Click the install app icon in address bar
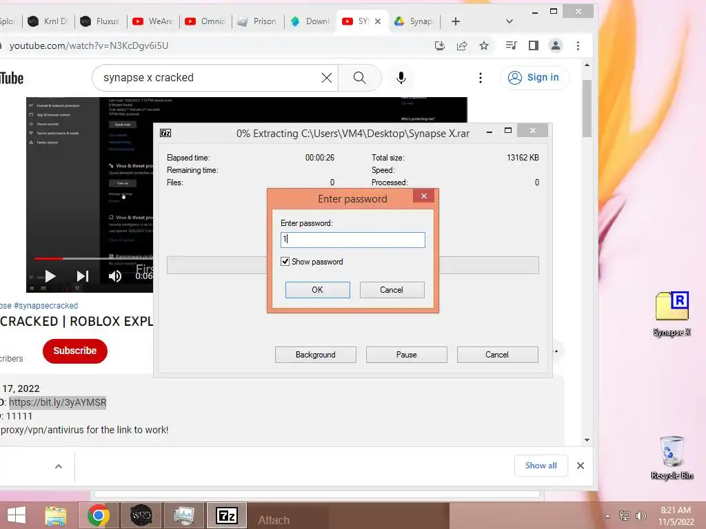 pos(439,45)
